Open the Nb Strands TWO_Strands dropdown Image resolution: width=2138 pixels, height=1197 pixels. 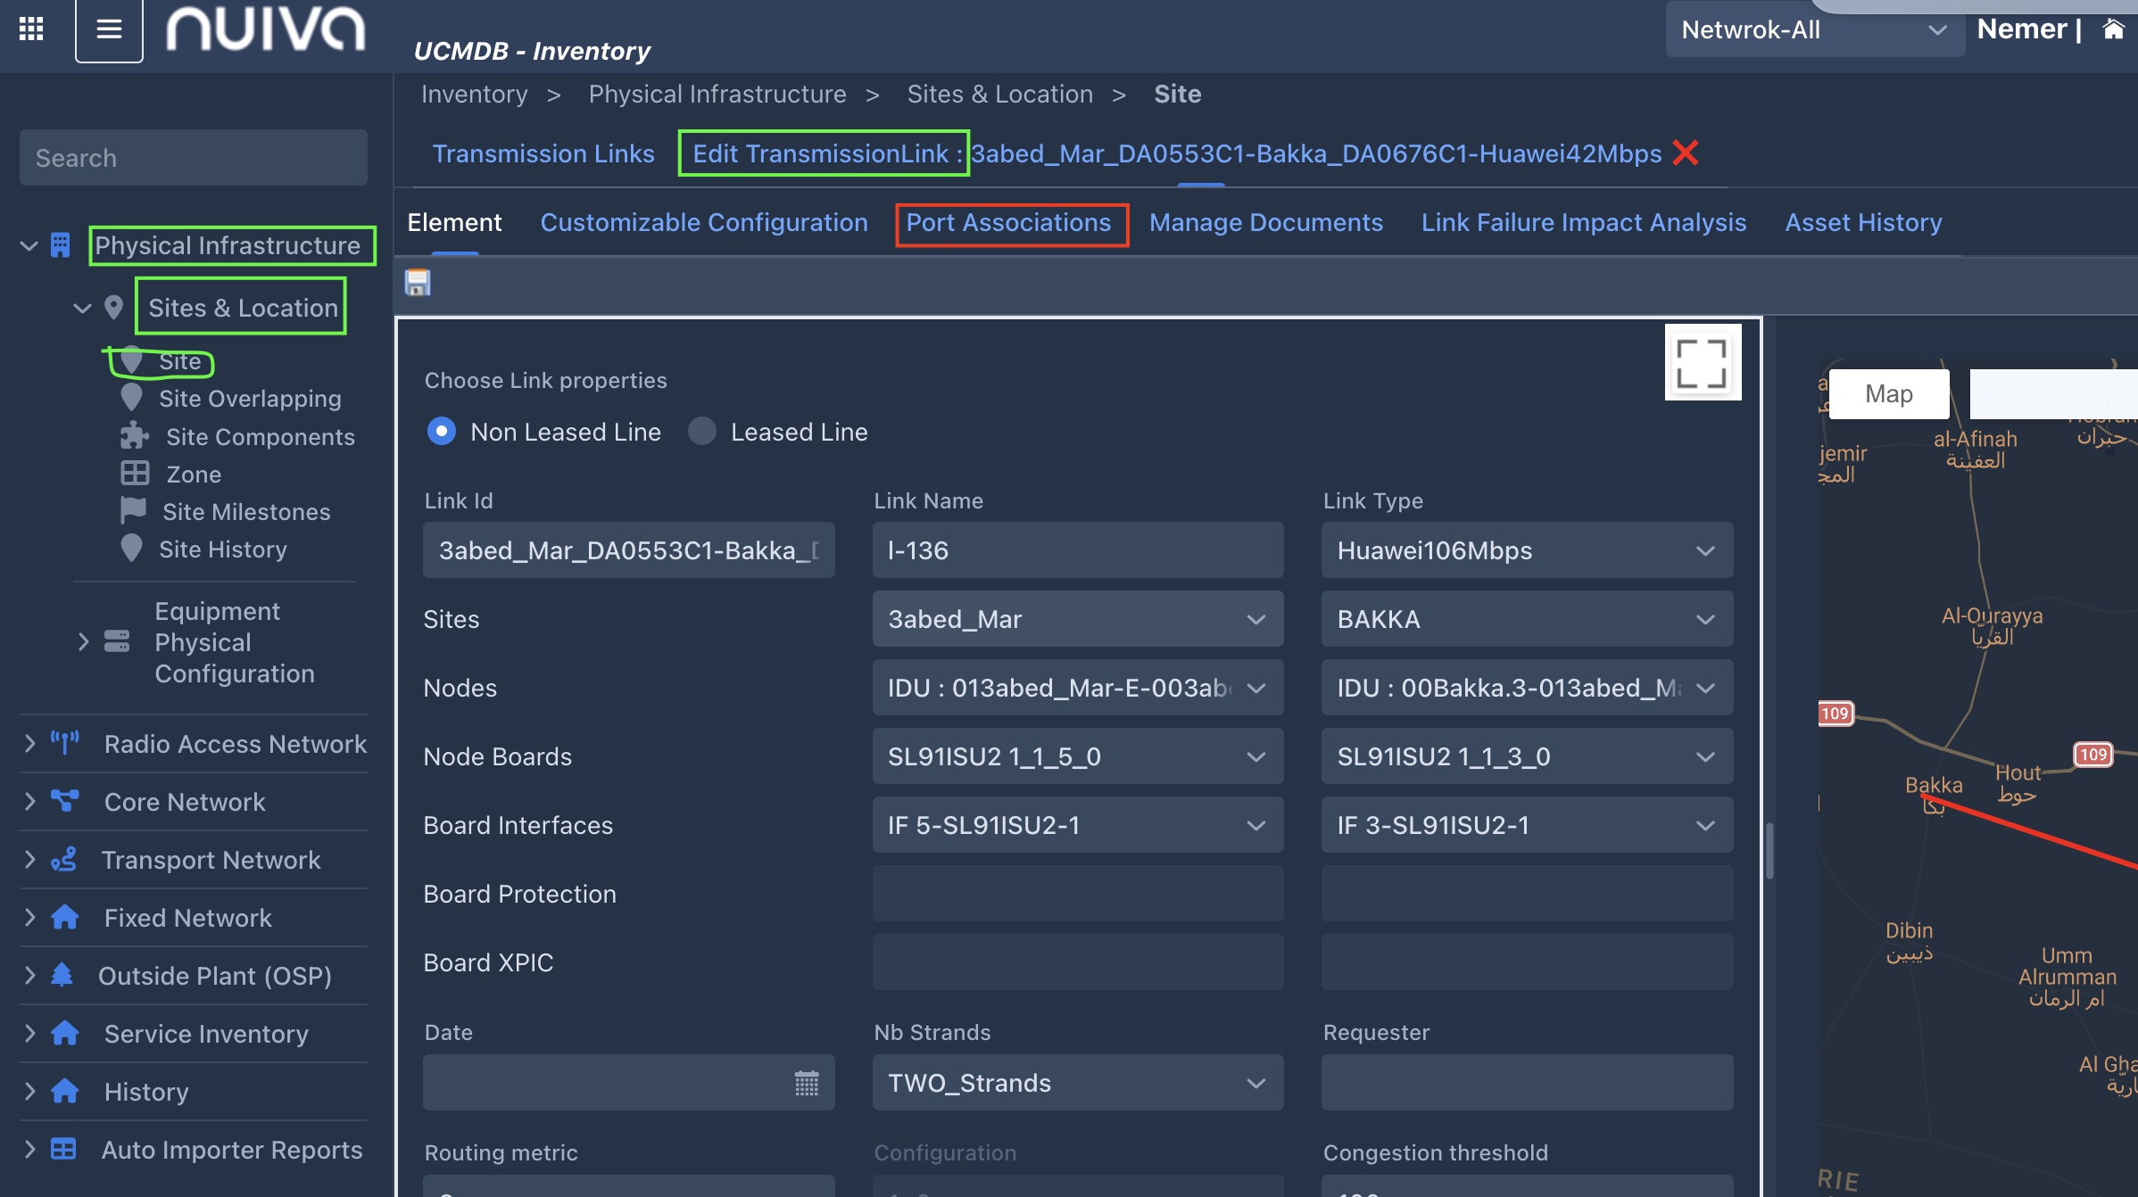point(1077,1083)
